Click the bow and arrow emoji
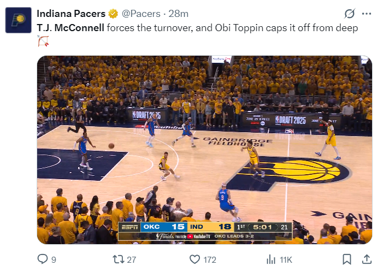This screenshot has height=272, width=383. point(43,41)
